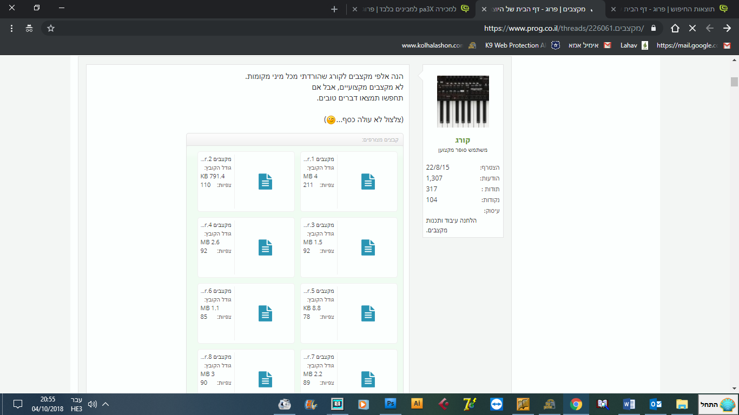
Task: Click the file size KB 791.4
Action: (x=213, y=176)
